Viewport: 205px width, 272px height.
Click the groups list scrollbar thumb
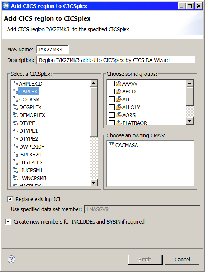pos(190,96)
